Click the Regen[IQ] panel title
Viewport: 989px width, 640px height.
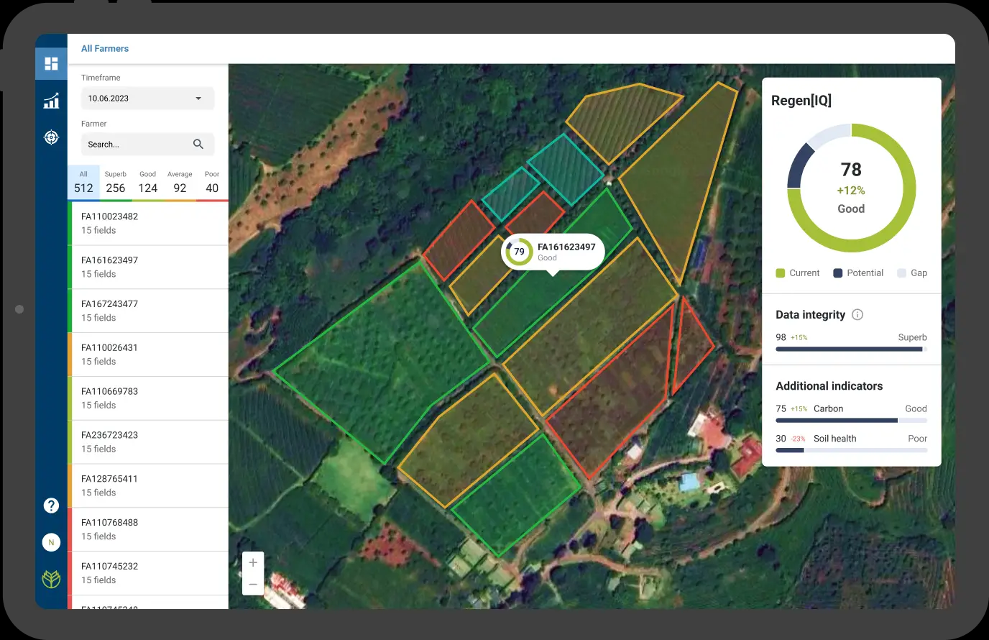[x=801, y=101]
